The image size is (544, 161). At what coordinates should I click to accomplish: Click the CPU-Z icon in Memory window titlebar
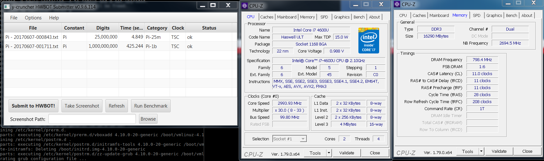(397, 4)
